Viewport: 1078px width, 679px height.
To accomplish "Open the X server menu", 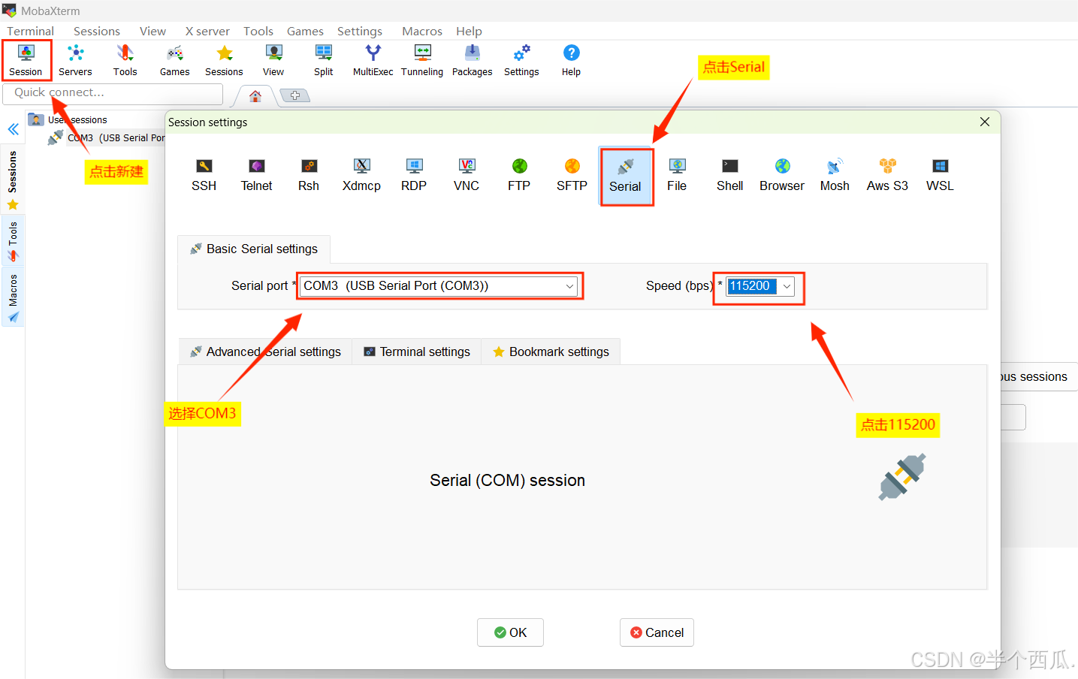I will 207,31.
